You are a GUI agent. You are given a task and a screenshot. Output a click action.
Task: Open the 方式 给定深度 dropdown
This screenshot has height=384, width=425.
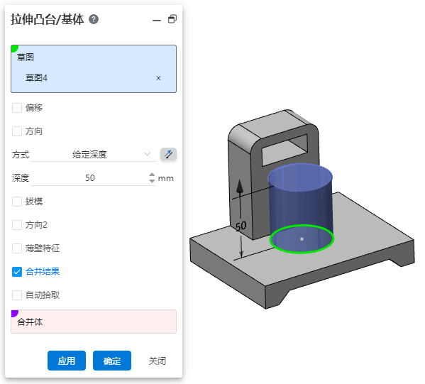click(93, 155)
